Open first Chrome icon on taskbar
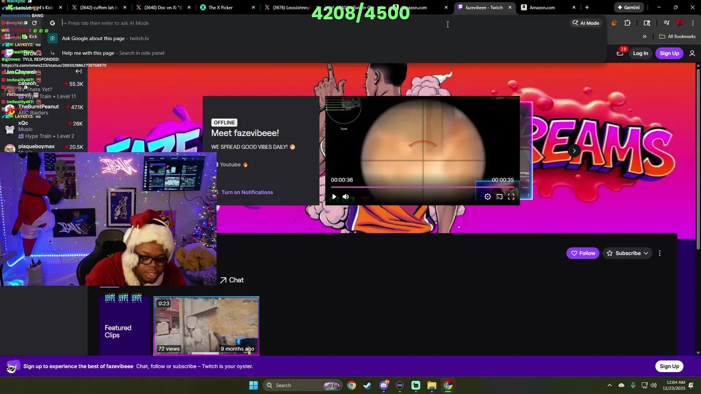 coord(351,385)
